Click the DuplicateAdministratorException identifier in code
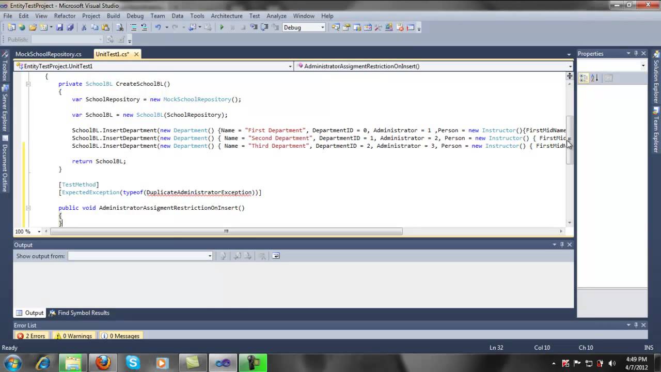This screenshot has width=661, height=372. pyautogui.click(x=199, y=192)
